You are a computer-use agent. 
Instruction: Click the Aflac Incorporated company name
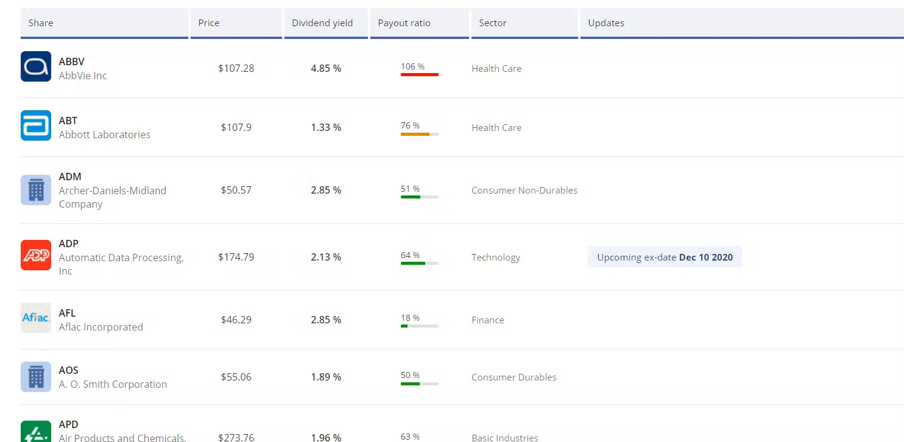point(101,327)
